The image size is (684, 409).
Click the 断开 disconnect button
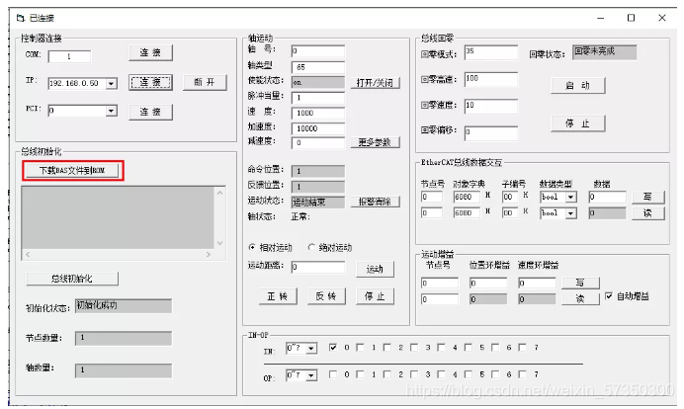[205, 82]
